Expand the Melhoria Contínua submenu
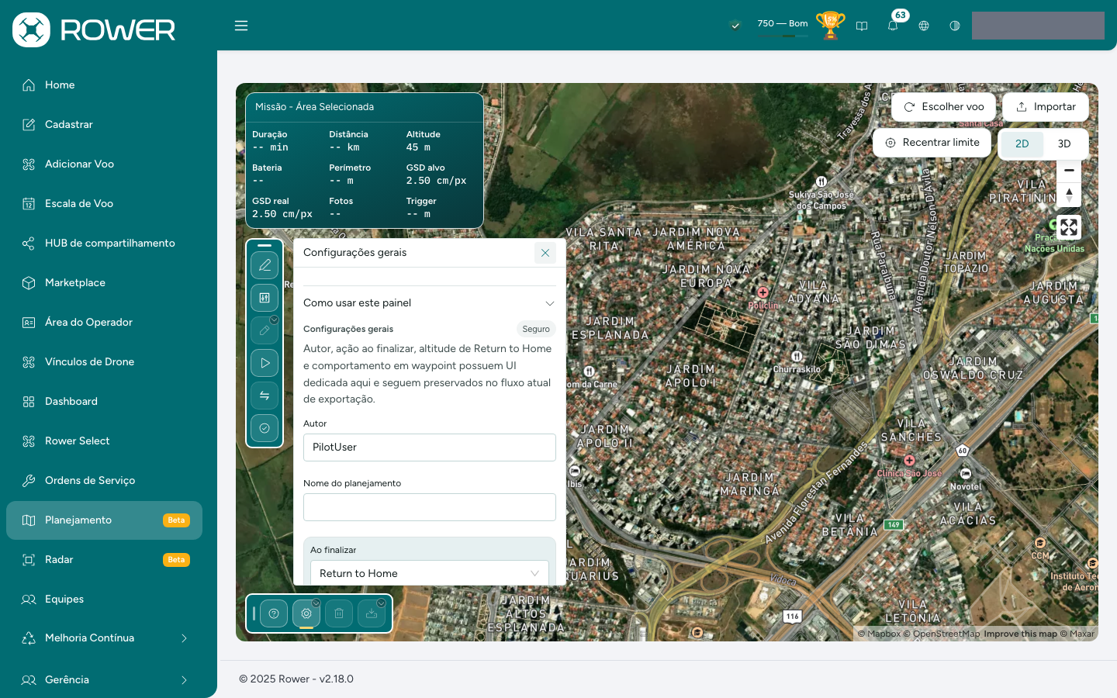The height and width of the screenshot is (698, 1117). point(184,638)
